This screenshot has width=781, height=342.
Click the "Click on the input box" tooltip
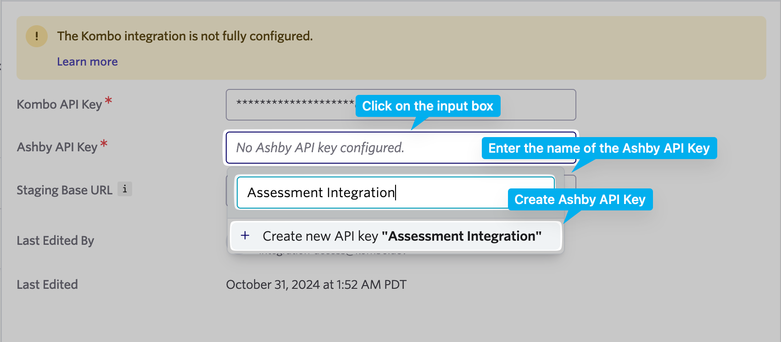pyautogui.click(x=428, y=106)
